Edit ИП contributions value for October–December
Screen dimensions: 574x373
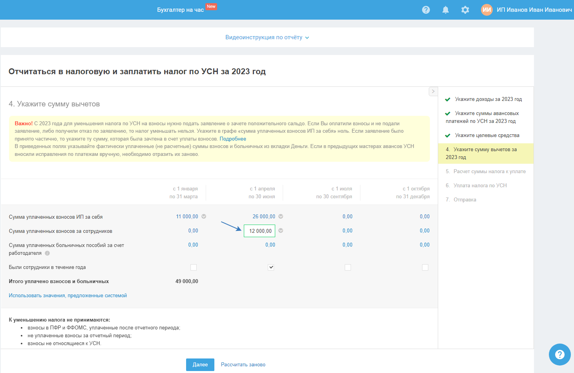(425, 217)
